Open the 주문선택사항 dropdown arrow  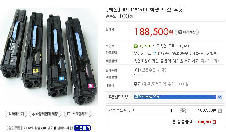pos(219,97)
